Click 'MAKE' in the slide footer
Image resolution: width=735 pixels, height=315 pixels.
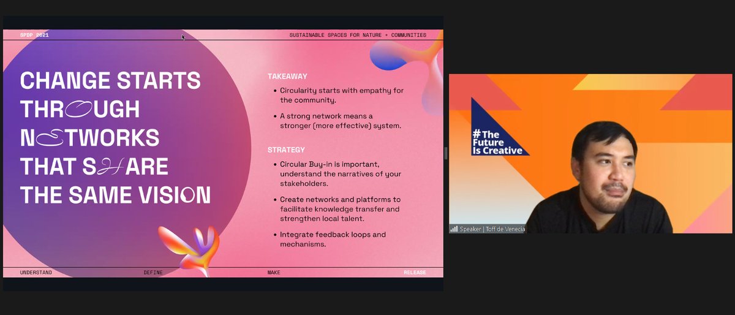274,272
